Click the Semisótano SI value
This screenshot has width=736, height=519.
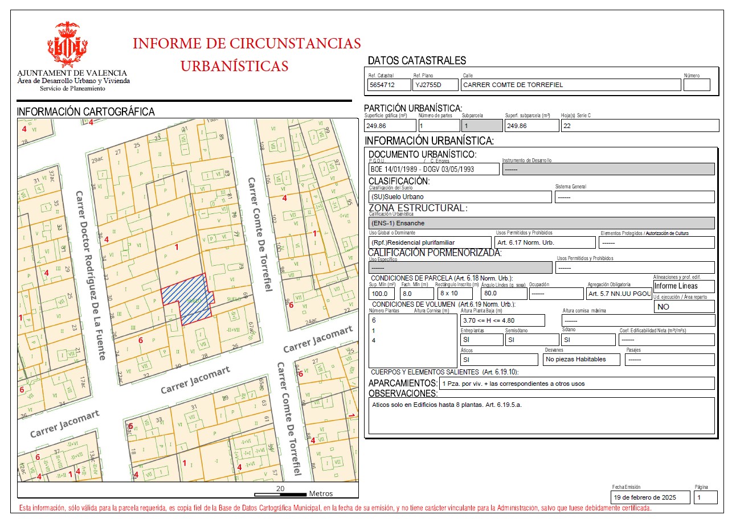pyautogui.click(x=532, y=340)
